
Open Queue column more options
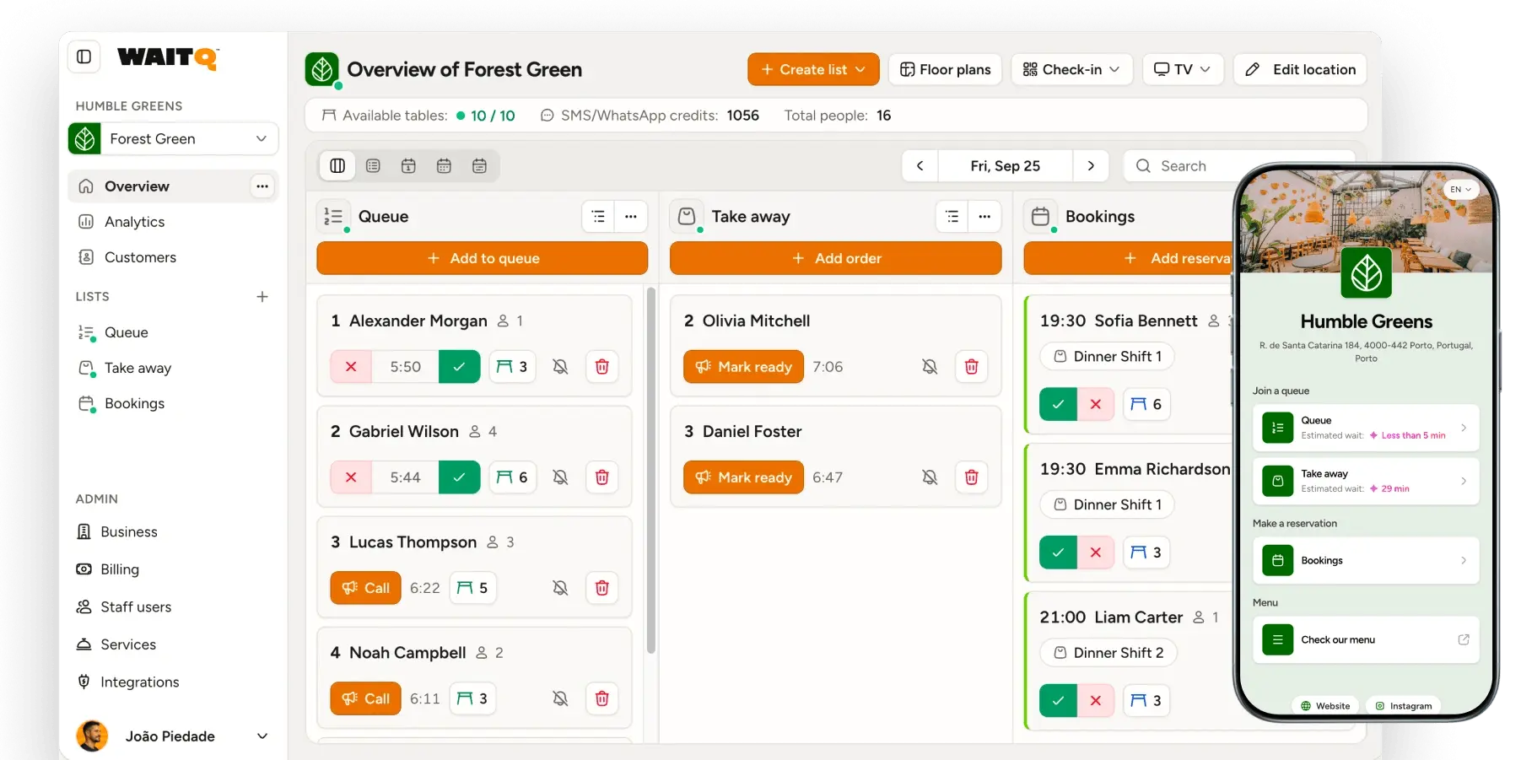tap(631, 217)
